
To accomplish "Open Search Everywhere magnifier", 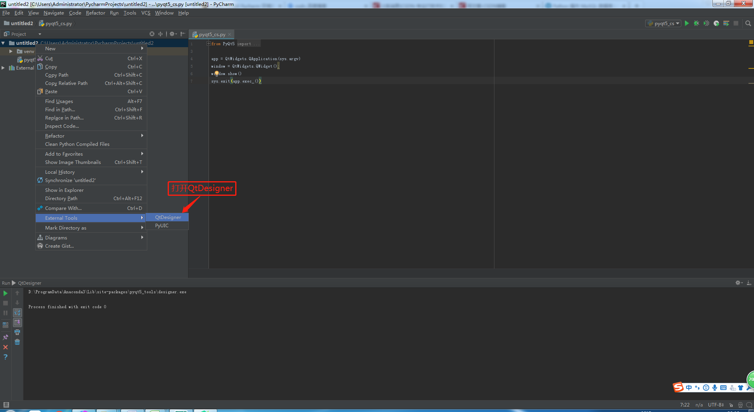I will [748, 24].
